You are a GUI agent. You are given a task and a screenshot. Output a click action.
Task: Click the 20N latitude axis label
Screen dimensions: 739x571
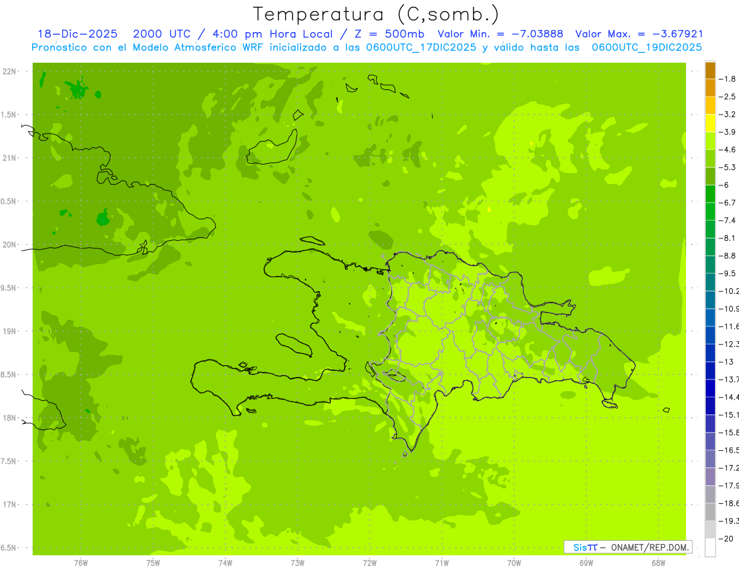[x=10, y=245]
